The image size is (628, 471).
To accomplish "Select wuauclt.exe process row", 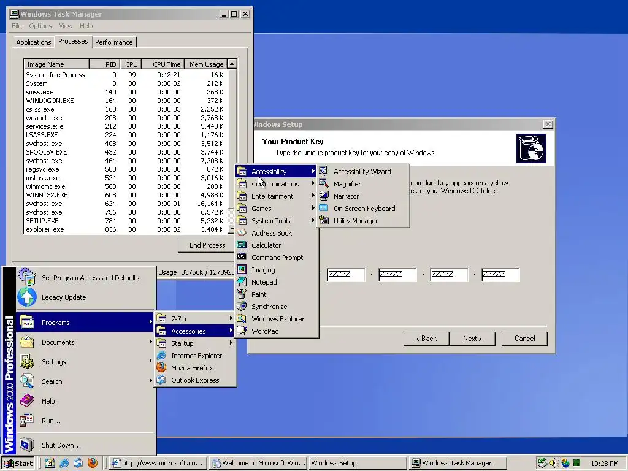I will coord(125,118).
